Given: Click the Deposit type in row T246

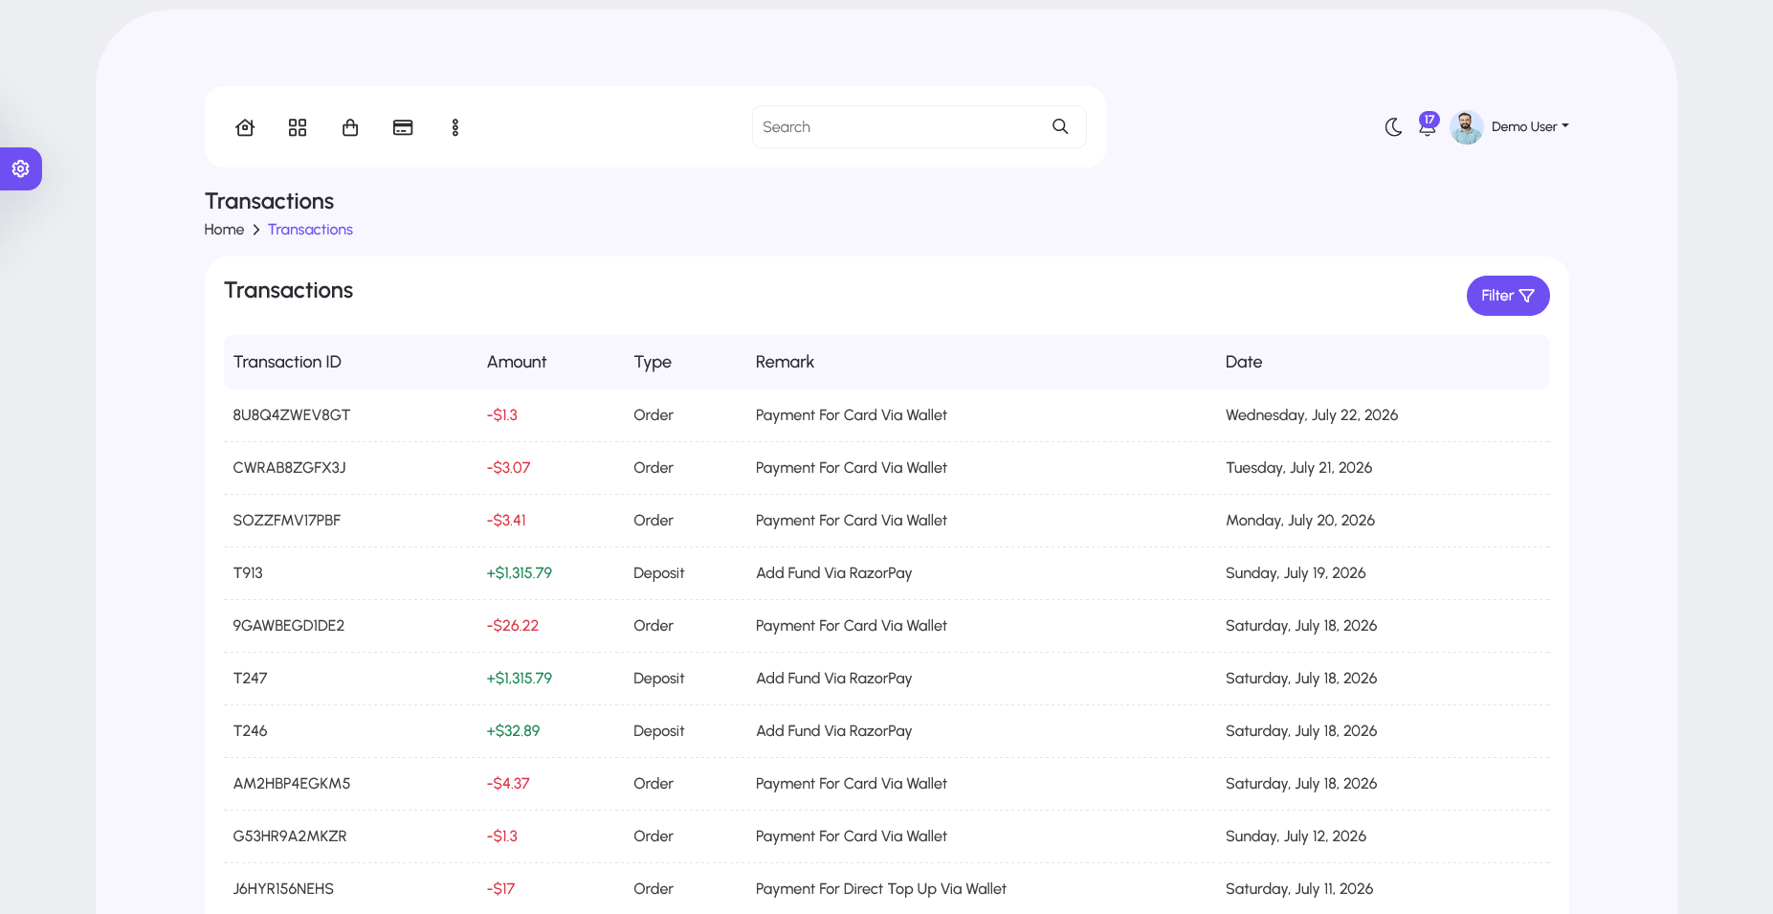Looking at the screenshot, I should 659,731.
